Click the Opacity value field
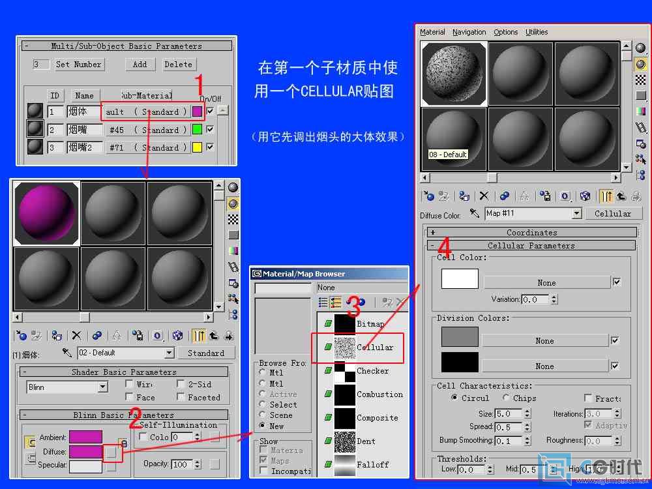Image resolution: width=652 pixels, height=489 pixels. [x=182, y=464]
